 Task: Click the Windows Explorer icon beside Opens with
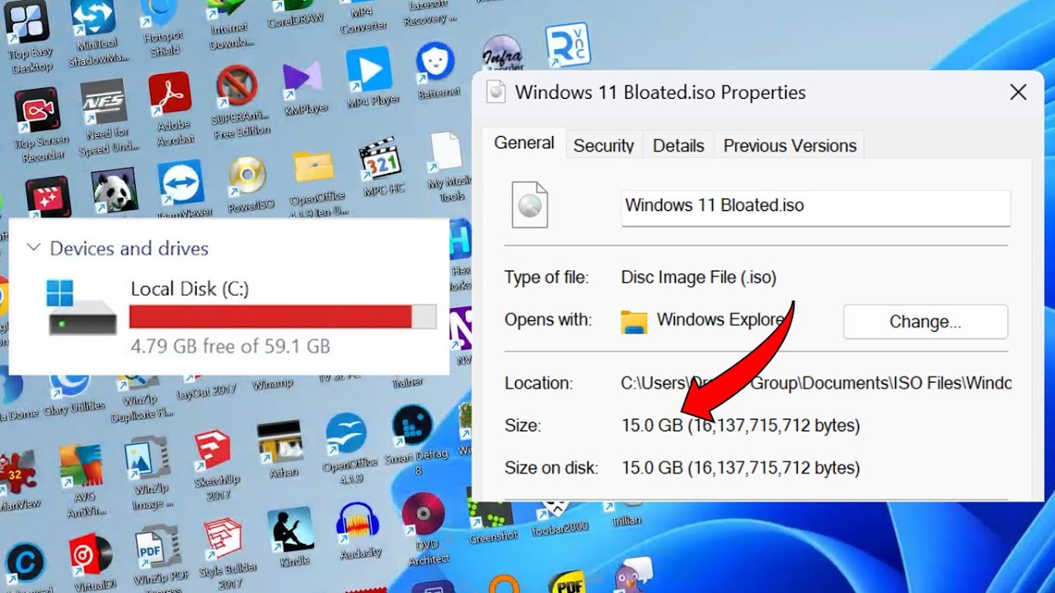634,322
